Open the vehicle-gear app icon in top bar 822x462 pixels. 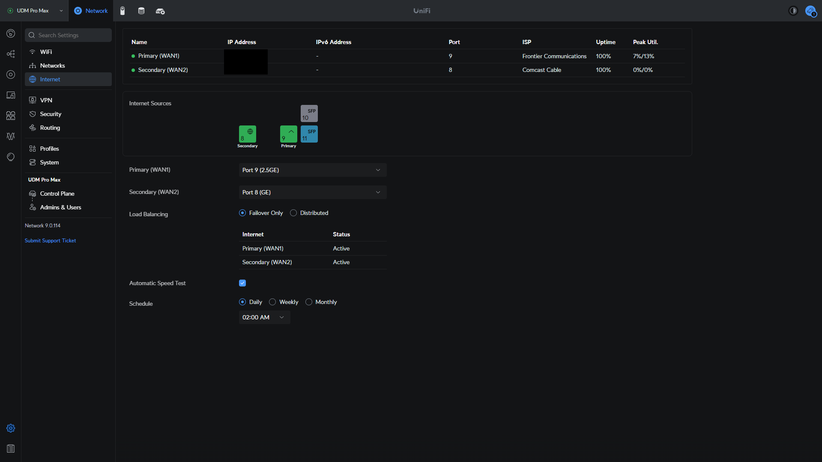[160, 11]
